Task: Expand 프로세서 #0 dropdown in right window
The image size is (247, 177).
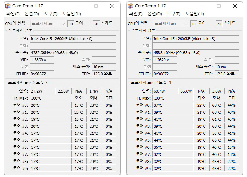Action: point(171,24)
